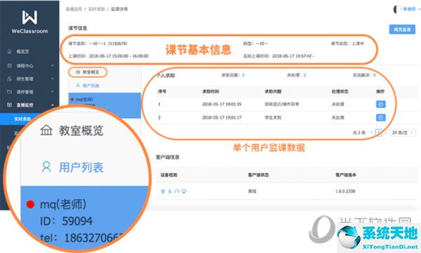Click the 课件管理 folder icon
Image resolution: width=421 pixels, height=253 pixels.
click(x=9, y=92)
